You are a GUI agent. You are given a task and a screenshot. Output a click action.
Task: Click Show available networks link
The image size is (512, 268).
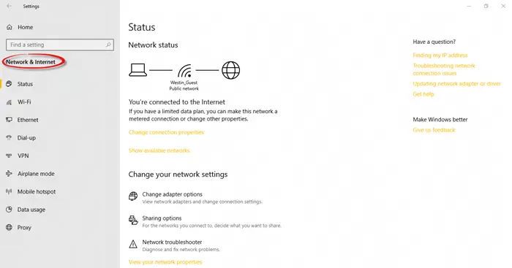(159, 150)
